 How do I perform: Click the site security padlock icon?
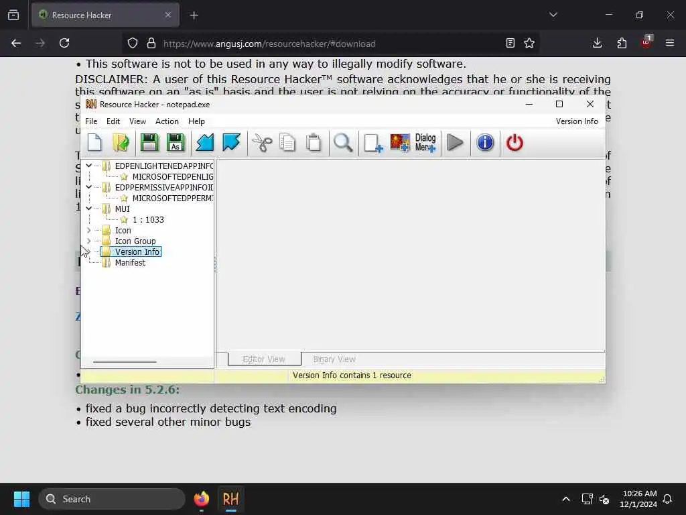tap(151, 43)
